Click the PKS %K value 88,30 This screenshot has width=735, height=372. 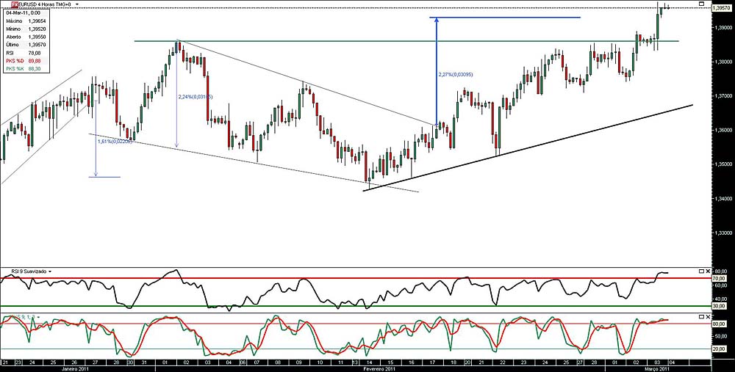[35, 69]
